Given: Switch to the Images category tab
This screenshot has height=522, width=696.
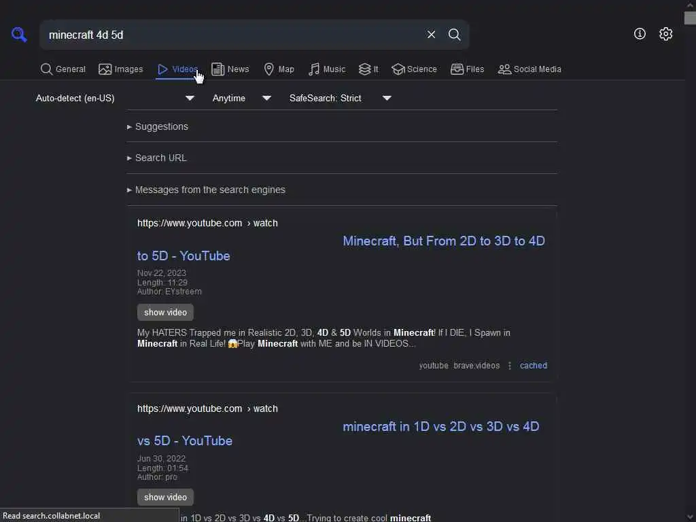Looking at the screenshot, I should [121, 69].
